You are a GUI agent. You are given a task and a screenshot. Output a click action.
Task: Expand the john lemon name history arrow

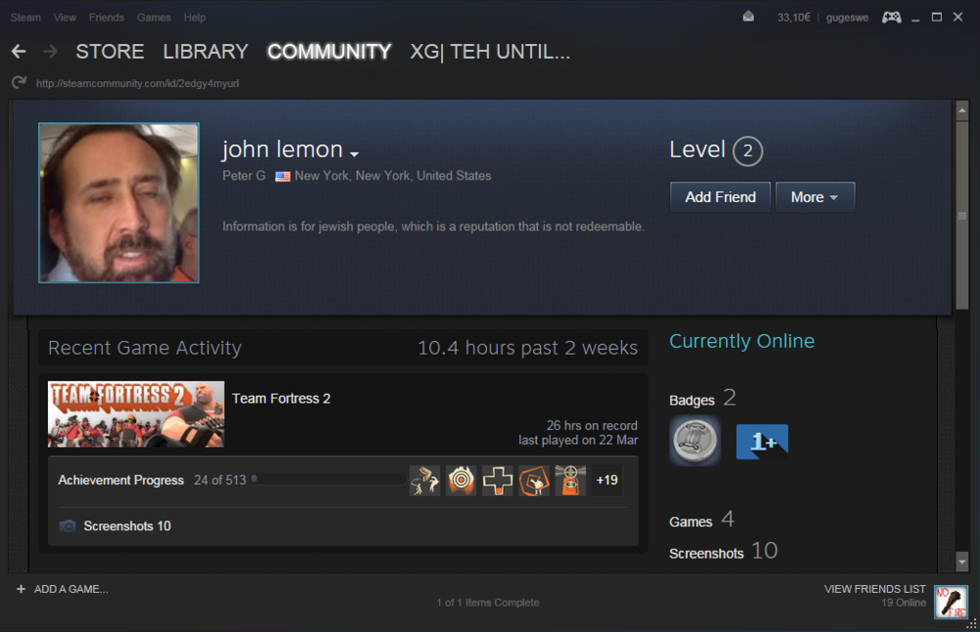[355, 154]
